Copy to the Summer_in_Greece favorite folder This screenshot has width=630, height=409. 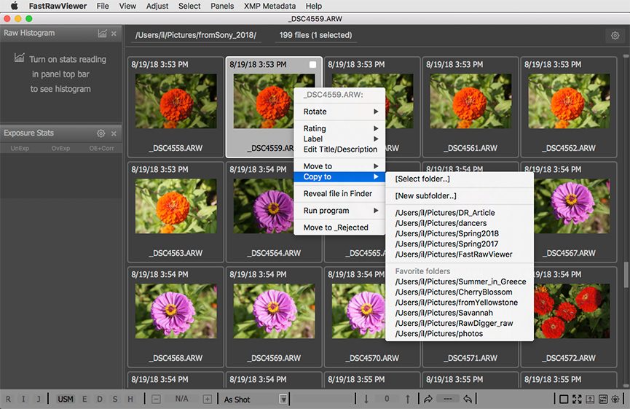pyautogui.click(x=460, y=281)
